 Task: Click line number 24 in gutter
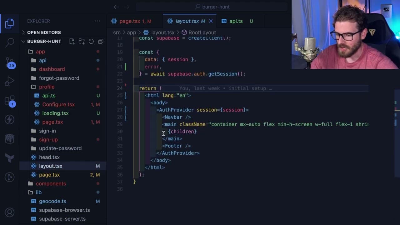(120, 88)
